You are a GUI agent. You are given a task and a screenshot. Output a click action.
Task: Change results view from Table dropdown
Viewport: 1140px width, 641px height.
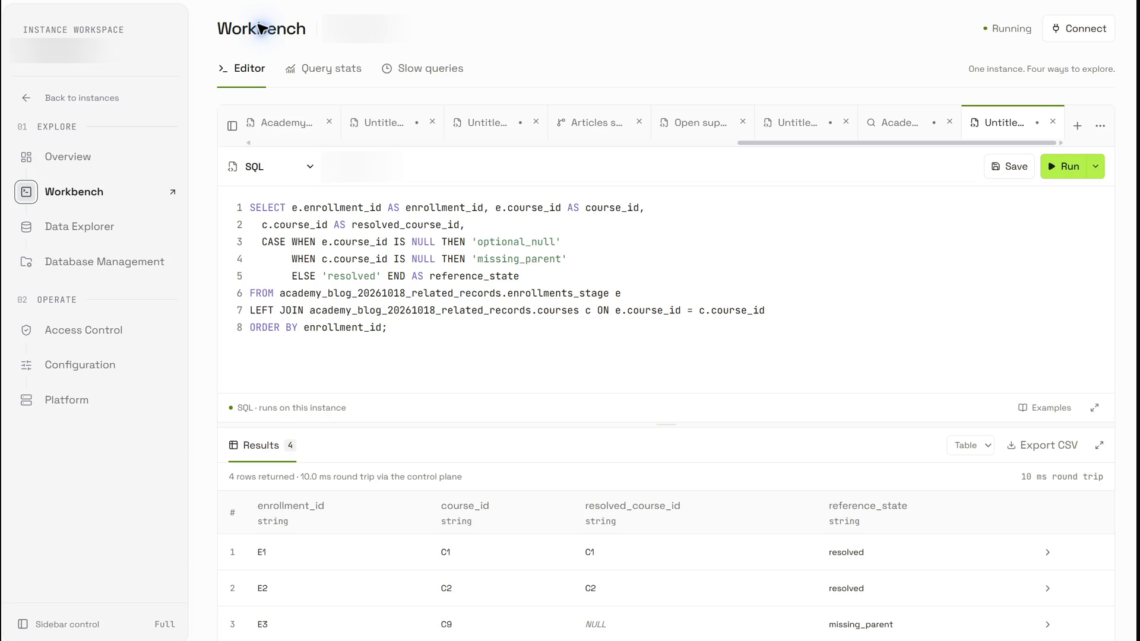click(971, 445)
